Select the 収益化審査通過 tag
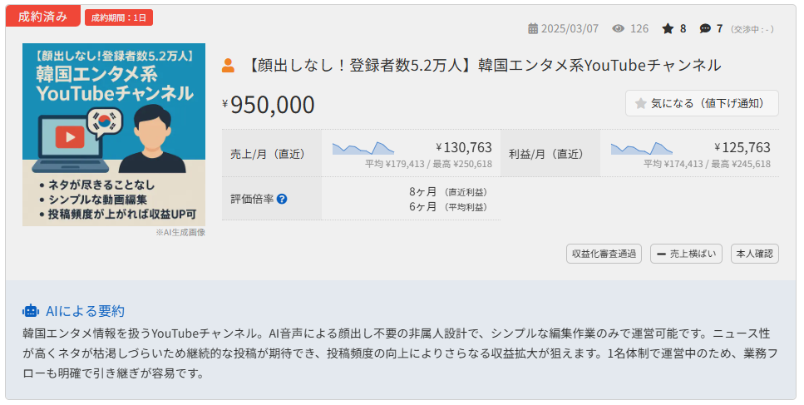Image resolution: width=804 pixels, height=405 pixels. [604, 254]
